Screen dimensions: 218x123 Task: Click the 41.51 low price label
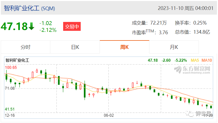(10, 109)
